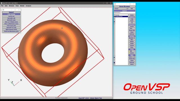The width and height of the screenshot is (180, 101).
Task: Select MeshGeom row in geom list
Action: tap(121, 17)
